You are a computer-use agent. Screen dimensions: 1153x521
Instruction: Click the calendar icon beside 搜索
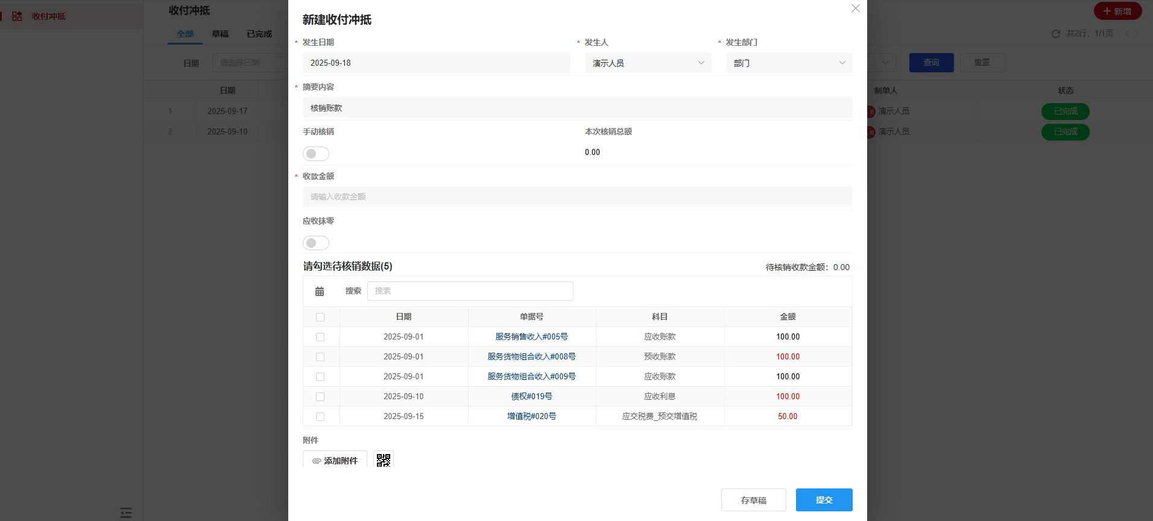pyautogui.click(x=320, y=291)
